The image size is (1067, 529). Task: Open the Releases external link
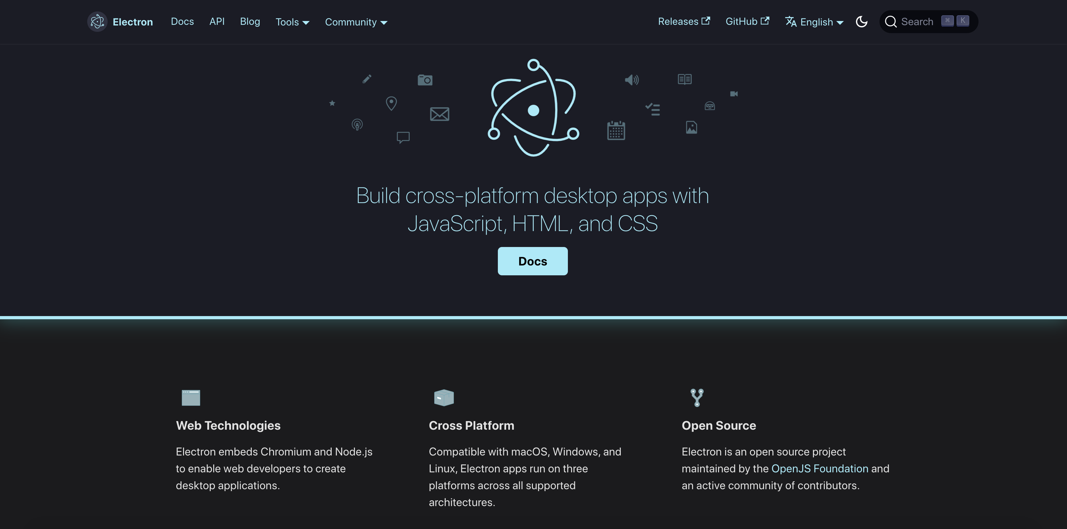[684, 22]
